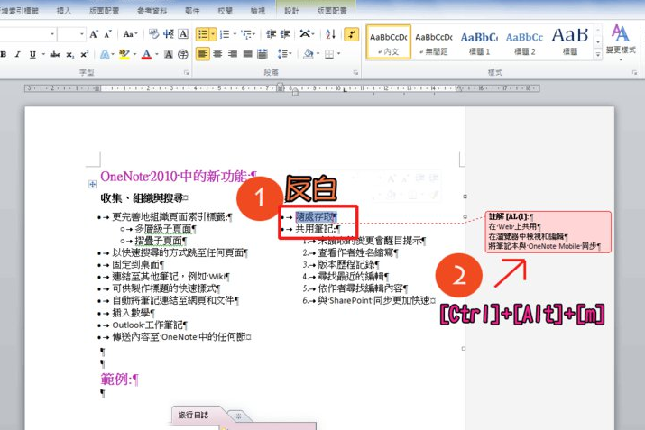Open the Review (校閱) tab
The height and width of the screenshot is (430, 645).
click(225, 11)
